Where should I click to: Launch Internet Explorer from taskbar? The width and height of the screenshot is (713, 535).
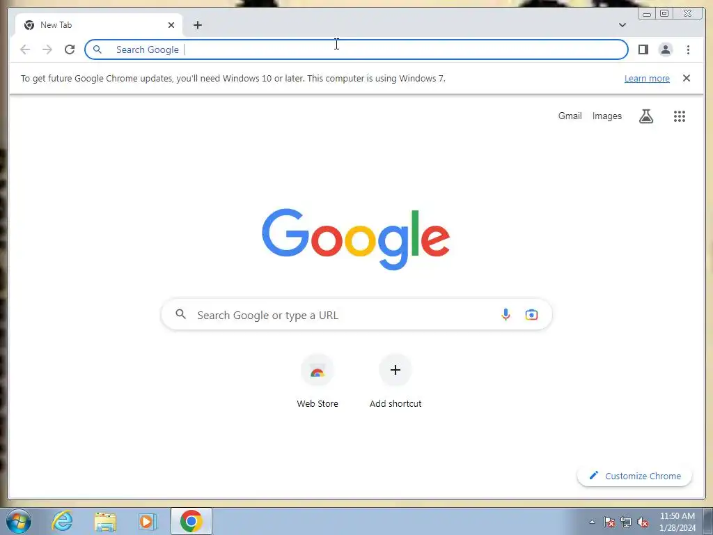(x=62, y=521)
